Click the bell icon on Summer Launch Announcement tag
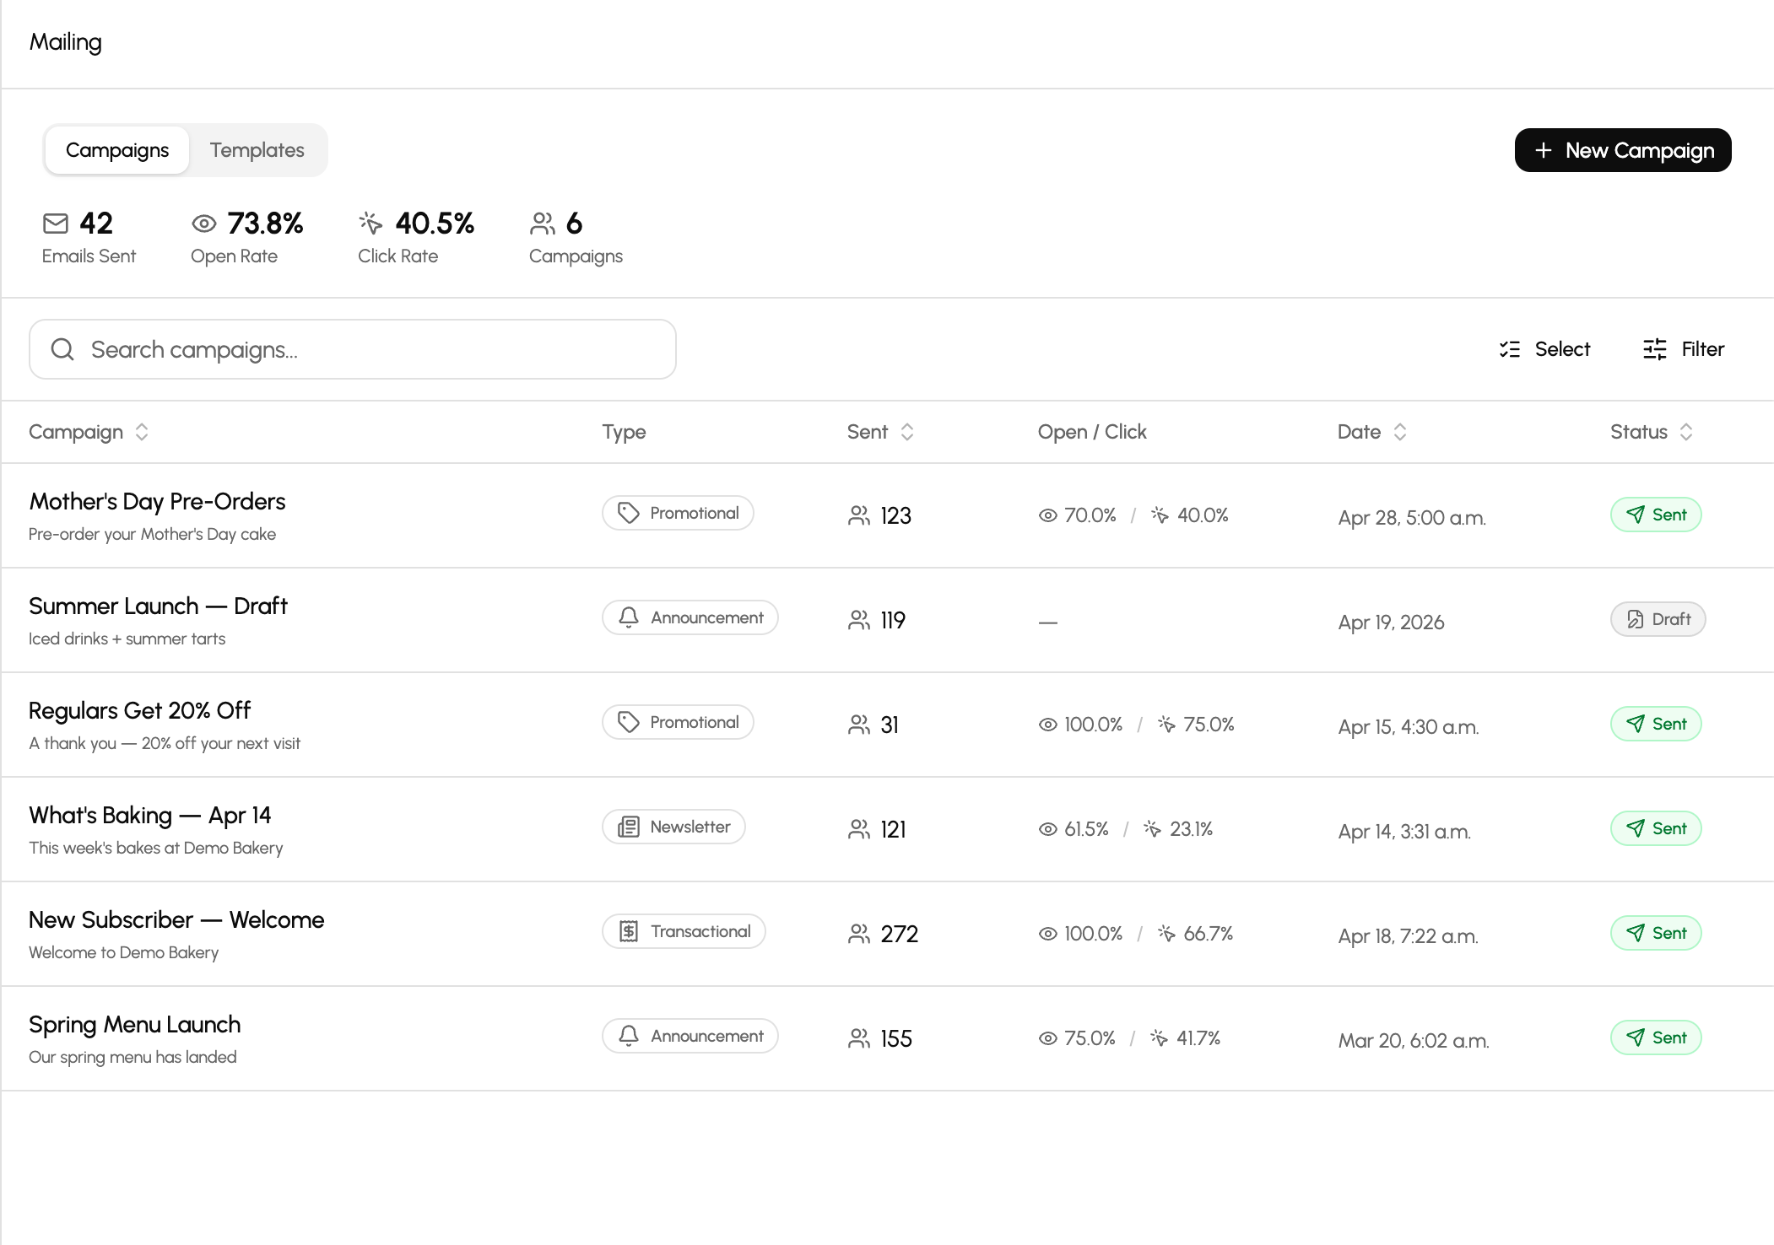Screen dimensions: 1774x1245 (x=629, y=617)
